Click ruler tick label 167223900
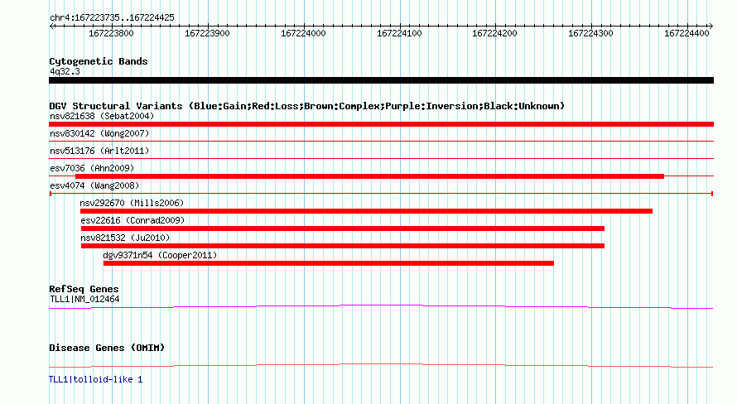 (207, 33)
